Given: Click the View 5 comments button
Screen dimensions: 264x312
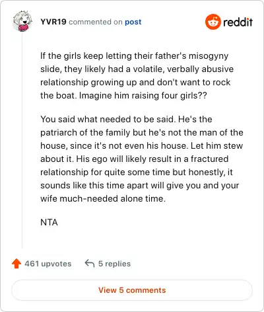Looking at the screenshot, I should [x=132, y=290].
